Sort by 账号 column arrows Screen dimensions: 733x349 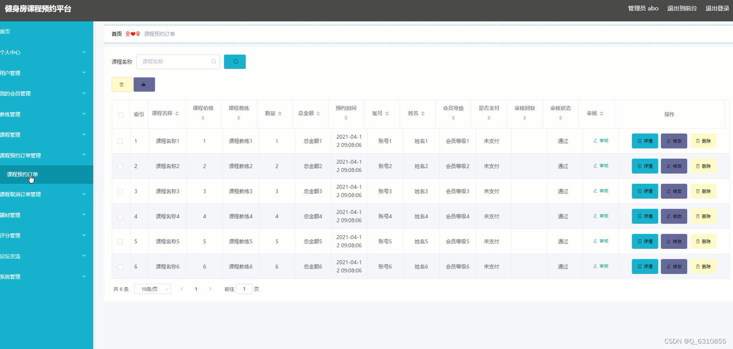pos(387,113)
